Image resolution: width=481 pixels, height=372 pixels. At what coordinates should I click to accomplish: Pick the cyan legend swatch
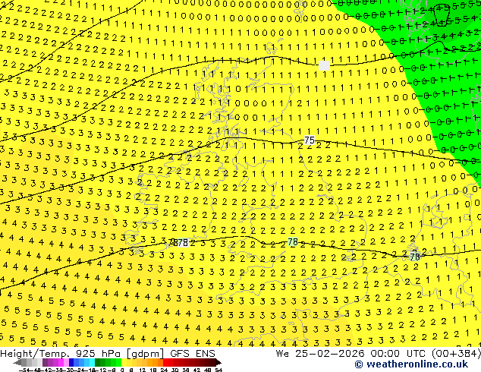click(x=92, y=362)
